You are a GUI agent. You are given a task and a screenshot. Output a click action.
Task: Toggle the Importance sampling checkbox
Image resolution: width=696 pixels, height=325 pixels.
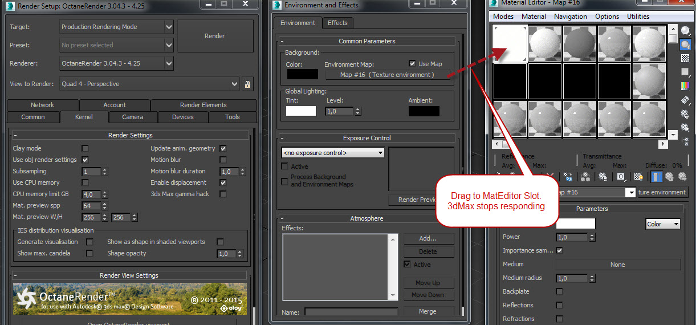tap(559, 250)
